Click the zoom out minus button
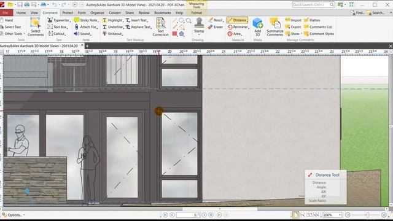 tap(348, 215)
